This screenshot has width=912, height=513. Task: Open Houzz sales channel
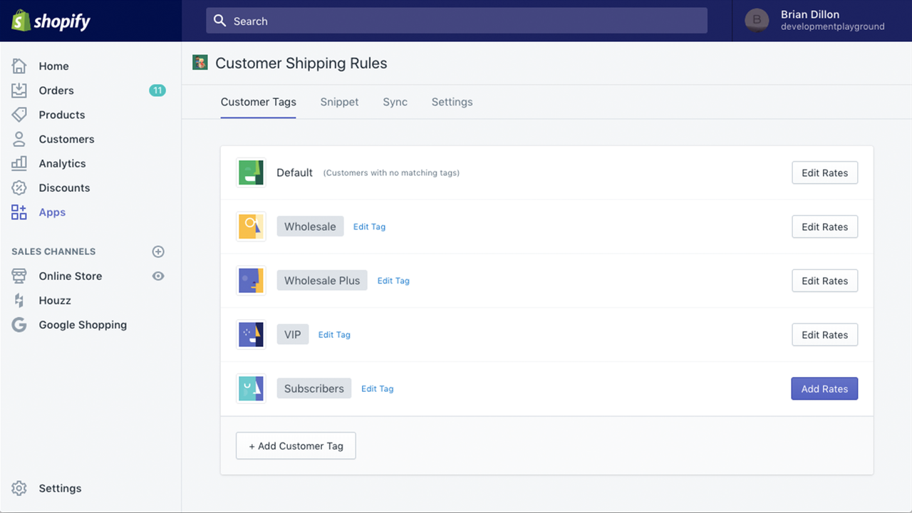[x=55, y=301]
